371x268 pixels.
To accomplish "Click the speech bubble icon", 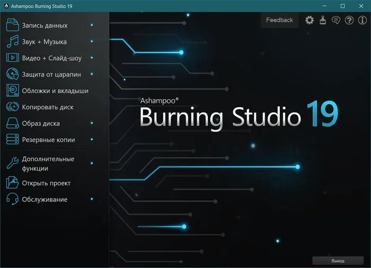I will 336,20.
